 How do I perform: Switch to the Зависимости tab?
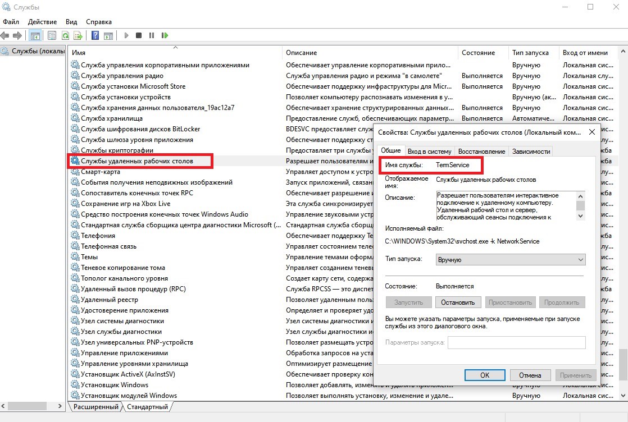click(531, 151)
